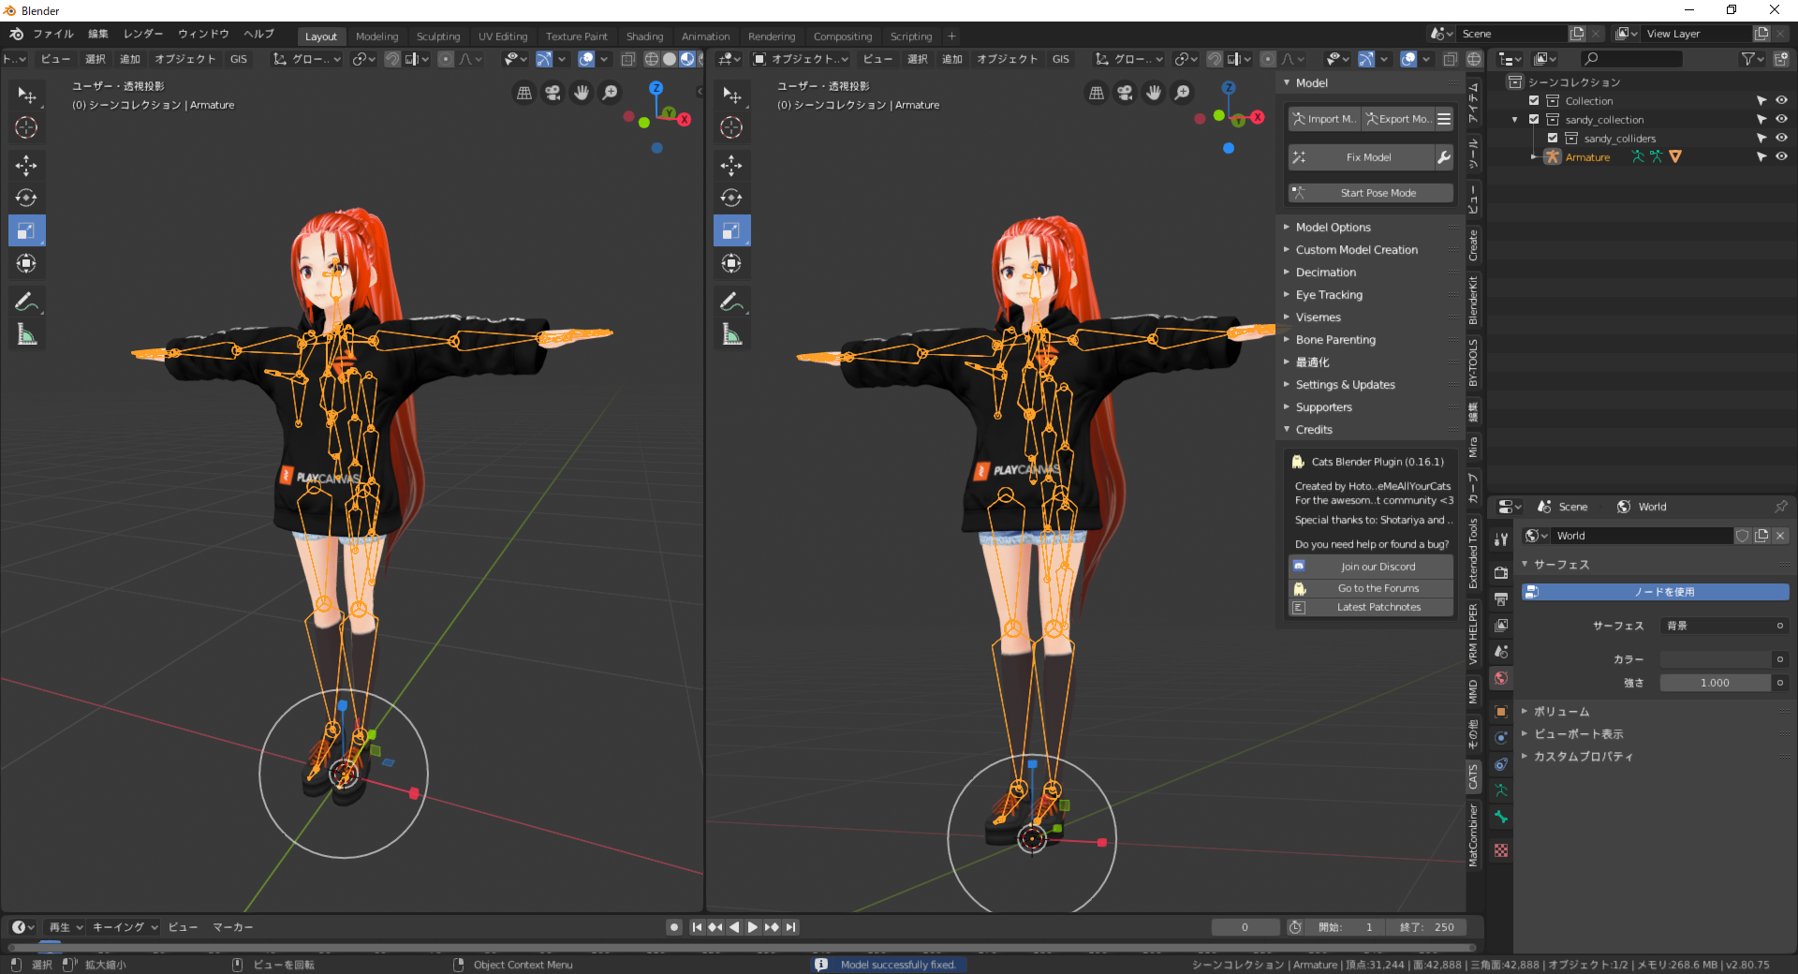Image resolution: width=1798 pixels, height=974 pixels.
Task: Select the Scale tool in left viewport toolbar
Action: coord(26,230)
